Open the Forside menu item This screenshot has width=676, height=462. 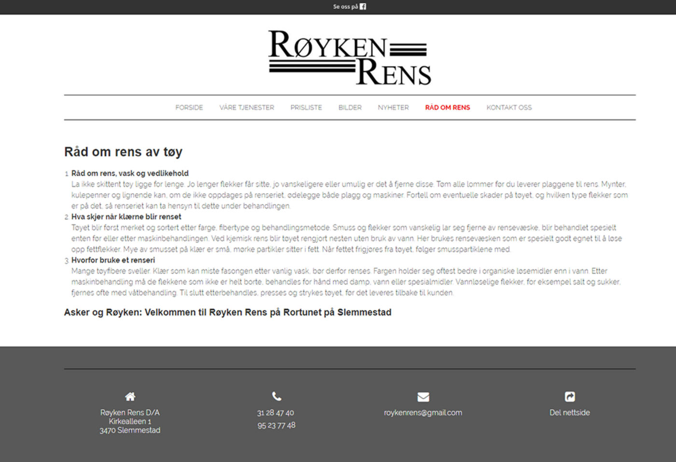tap(189, 108)
